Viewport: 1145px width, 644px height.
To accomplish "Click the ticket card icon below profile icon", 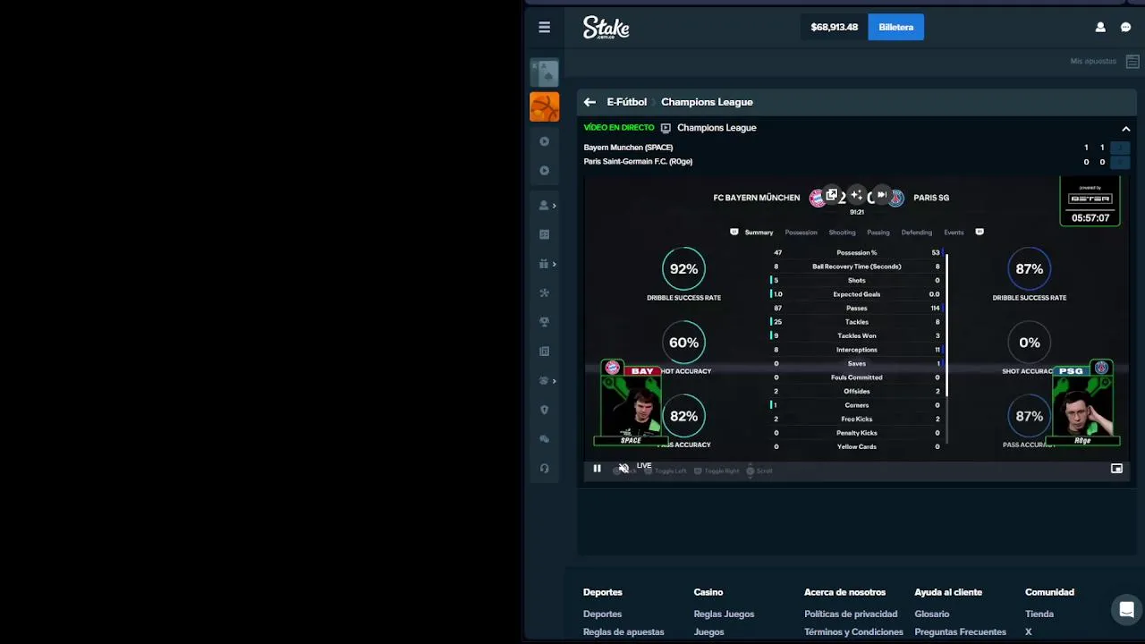I will [544, 234].
